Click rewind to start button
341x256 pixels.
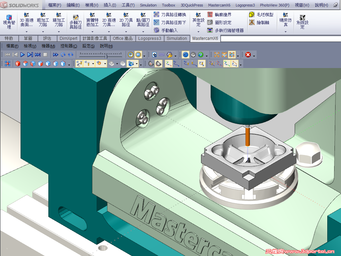pyautogui.click(x=8, y=55)
